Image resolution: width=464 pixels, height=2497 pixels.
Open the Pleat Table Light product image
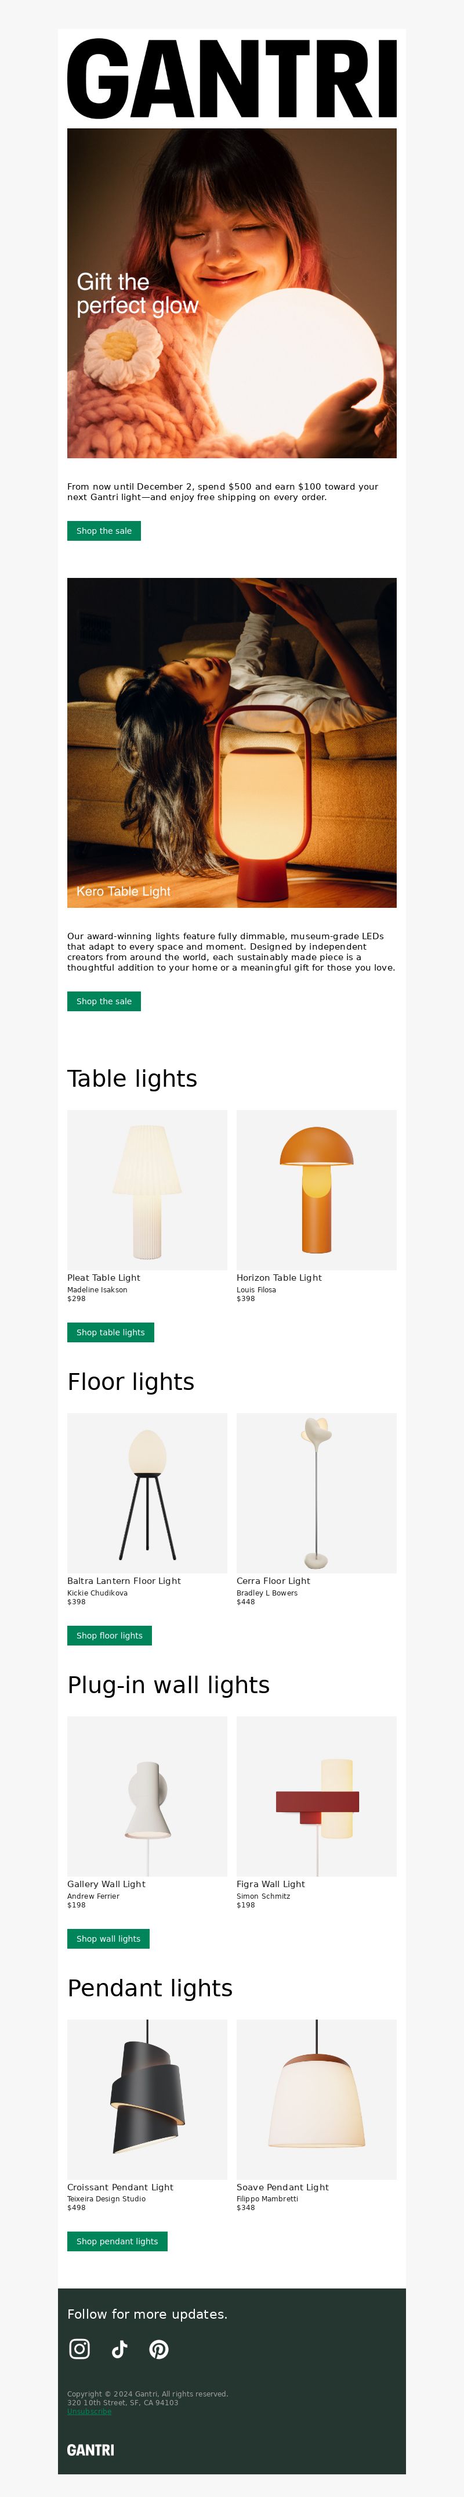click(147, 1190)
